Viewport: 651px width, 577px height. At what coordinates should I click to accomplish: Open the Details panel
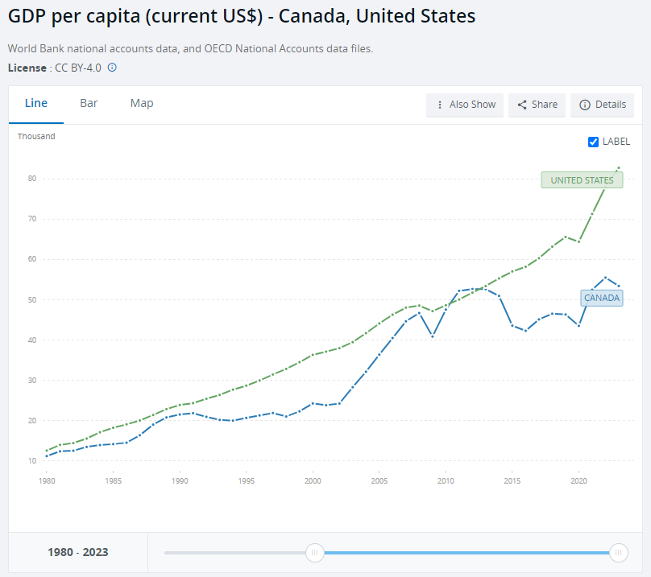point(602,105)
